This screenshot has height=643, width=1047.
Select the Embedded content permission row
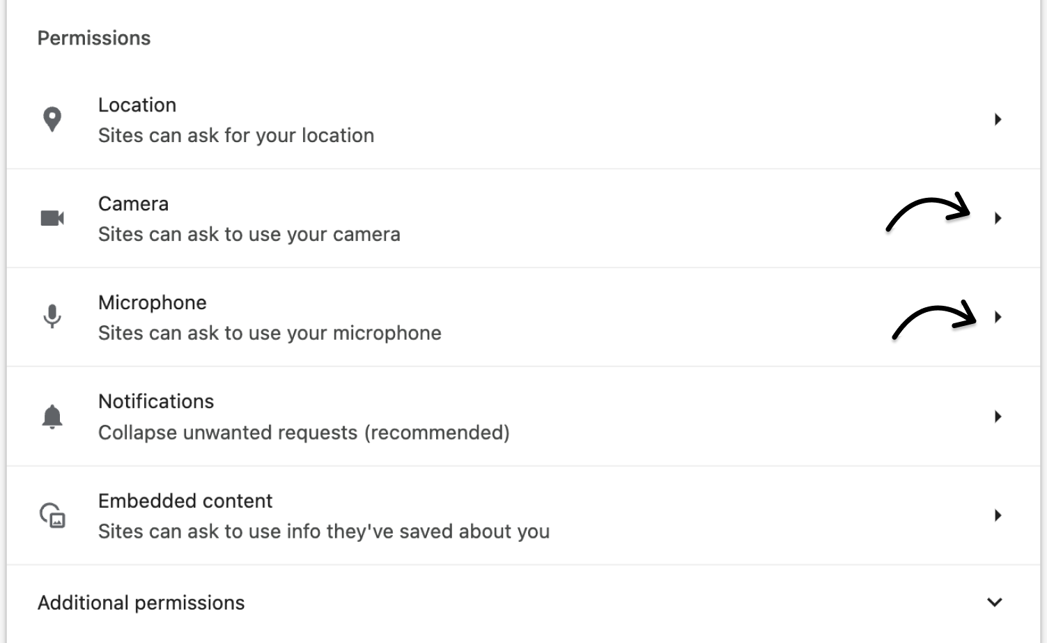488,515
